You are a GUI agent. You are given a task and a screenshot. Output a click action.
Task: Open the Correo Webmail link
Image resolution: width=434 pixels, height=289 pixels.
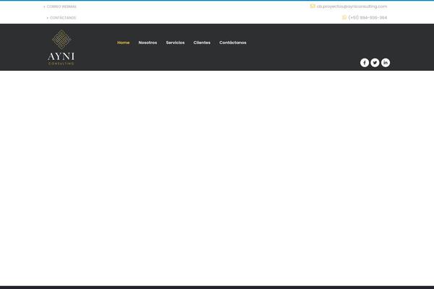(x=61, y=7)
